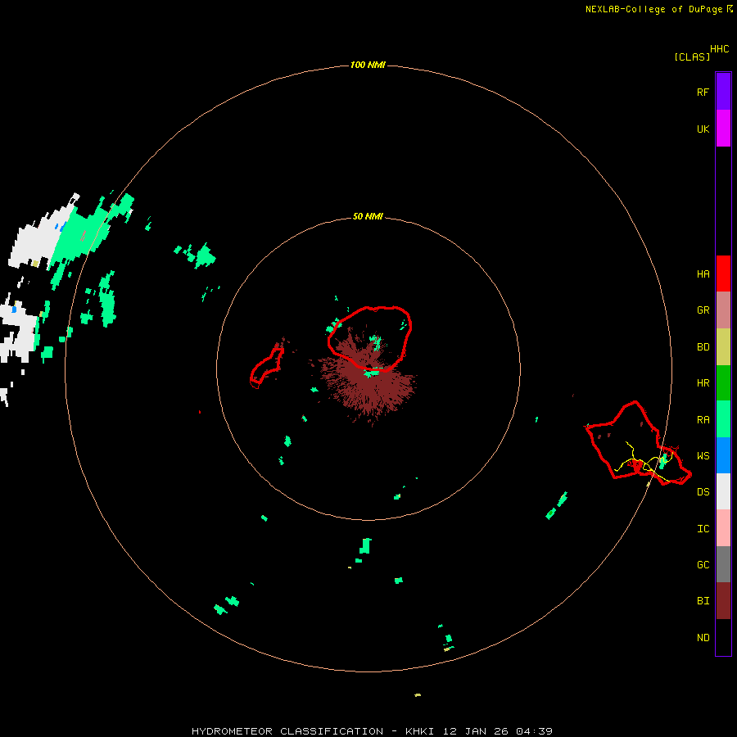
Task: Click the red HA legend swatch
Action: coord(723,274)
